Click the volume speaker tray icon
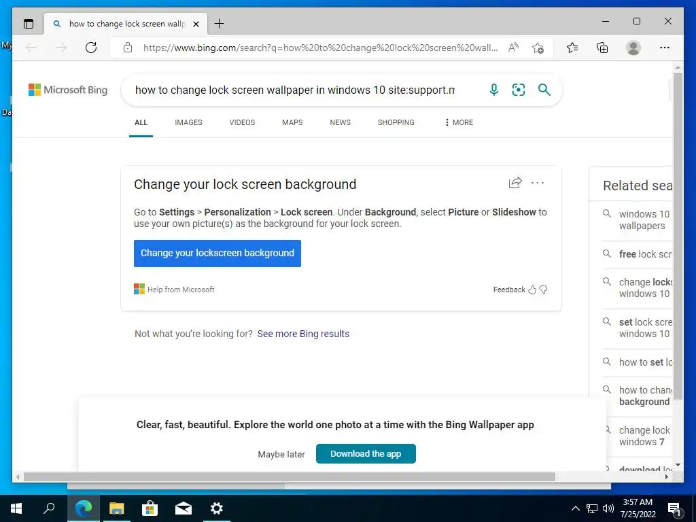696x522 pixels. click(x=608, y=508)
